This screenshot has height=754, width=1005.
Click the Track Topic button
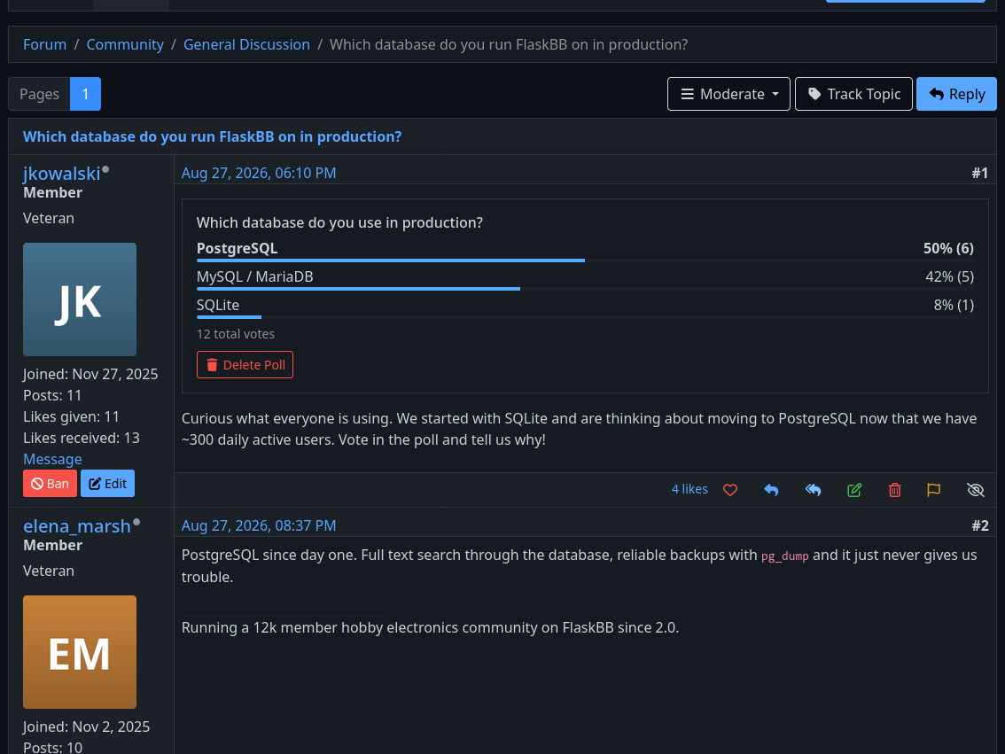click(x=853, y=94)
